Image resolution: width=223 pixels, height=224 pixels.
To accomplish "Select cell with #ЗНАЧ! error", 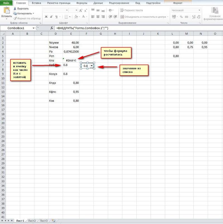I will tap(71, 60).
